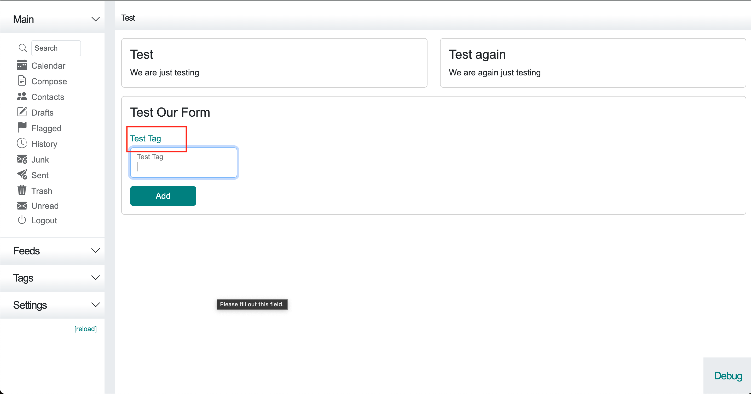The height and width of the screenshot is (394, 751).
Task: Expand the Settings section chevron
Action: click(95, 305)
